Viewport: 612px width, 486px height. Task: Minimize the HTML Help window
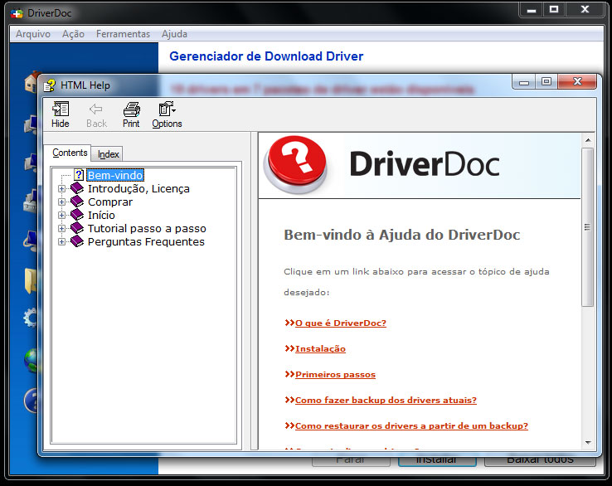tap(524, 81)
